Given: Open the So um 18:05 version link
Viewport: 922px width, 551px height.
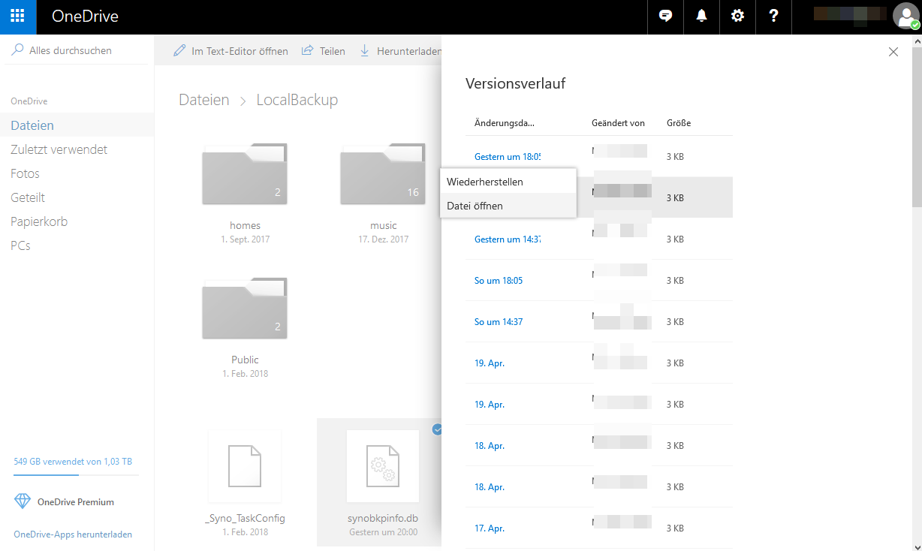Looking at the screenshot, I should tap(499, 281).
